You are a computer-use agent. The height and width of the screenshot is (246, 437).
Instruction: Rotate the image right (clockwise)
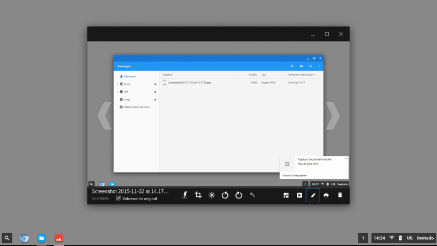[239, 195]
